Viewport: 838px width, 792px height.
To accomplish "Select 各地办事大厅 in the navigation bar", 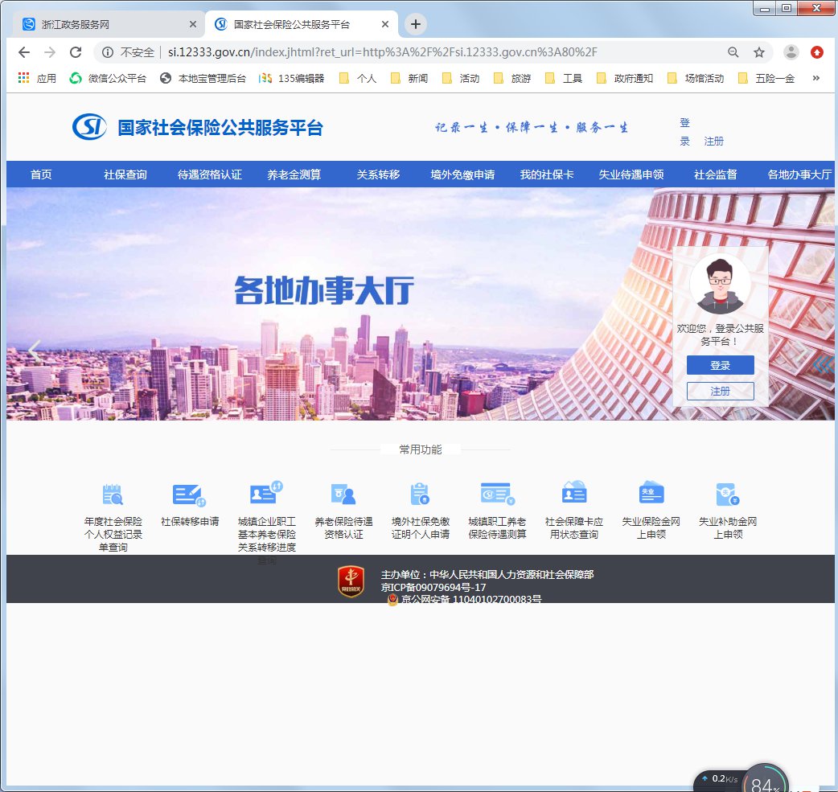I will point(799,174).
